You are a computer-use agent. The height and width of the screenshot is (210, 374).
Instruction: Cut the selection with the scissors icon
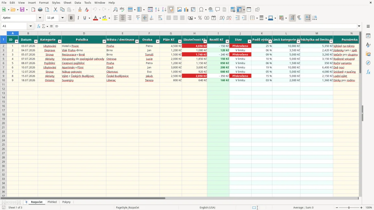55,10
